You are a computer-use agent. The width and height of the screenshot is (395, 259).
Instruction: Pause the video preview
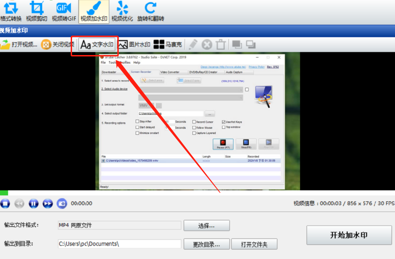tap(34, 203)
